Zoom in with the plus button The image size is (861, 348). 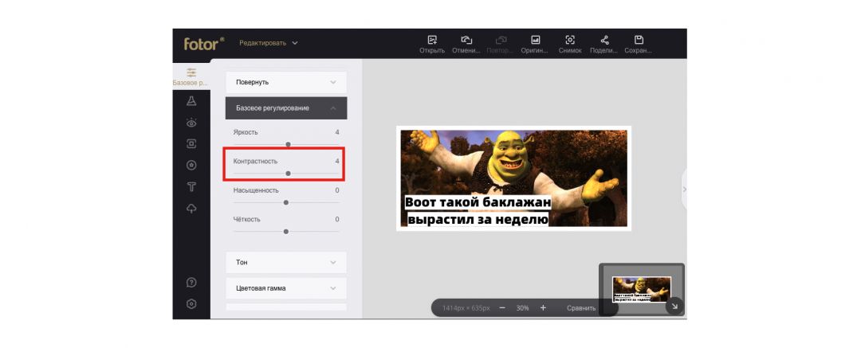(543, 308)
